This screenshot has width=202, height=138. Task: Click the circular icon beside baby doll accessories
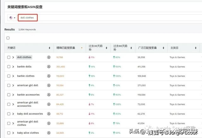(49, 114)
